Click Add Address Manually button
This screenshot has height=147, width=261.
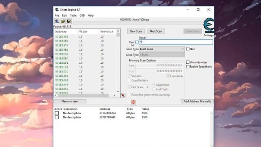tap(197, 101)
